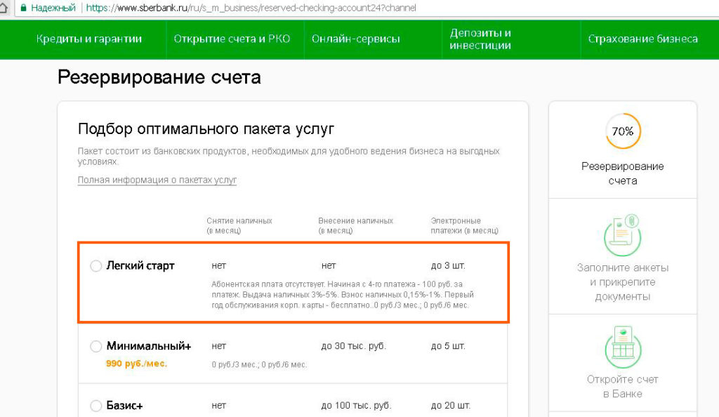This screenshot has height=417, width=719.
Task: Open Кредиты и гарантии menu
Action: click(89, 39)
